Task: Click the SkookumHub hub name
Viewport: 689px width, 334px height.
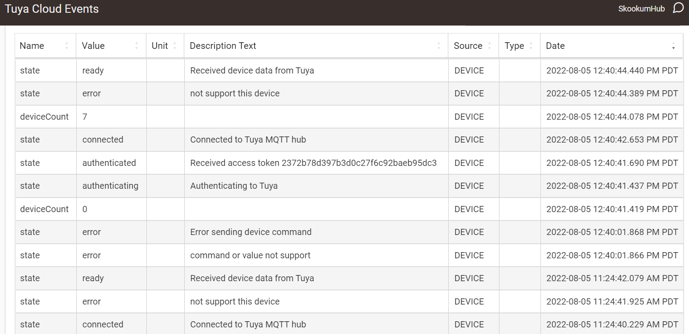Action: [x=641, y=9]
